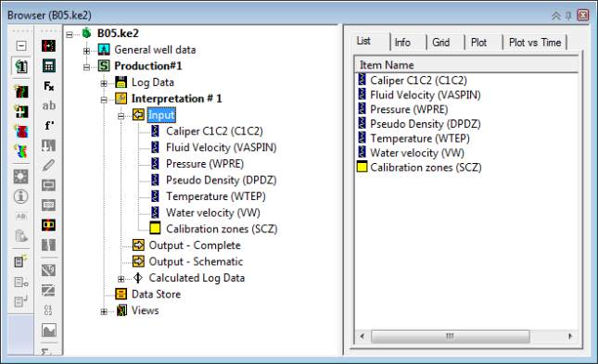Click the green B05.ke2 root icon
Screen dimensions: 598x364
pyautogui.click(x=87, y=32)
